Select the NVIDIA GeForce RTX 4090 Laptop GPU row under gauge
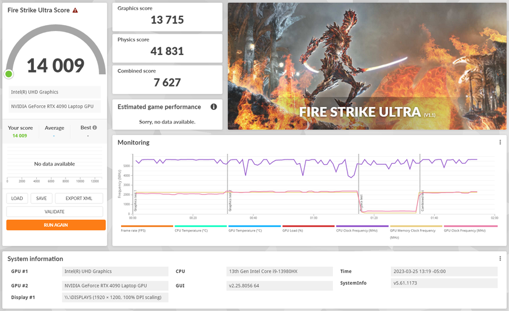The height and width of the screenshot is (311, 509). click(54, 106)
